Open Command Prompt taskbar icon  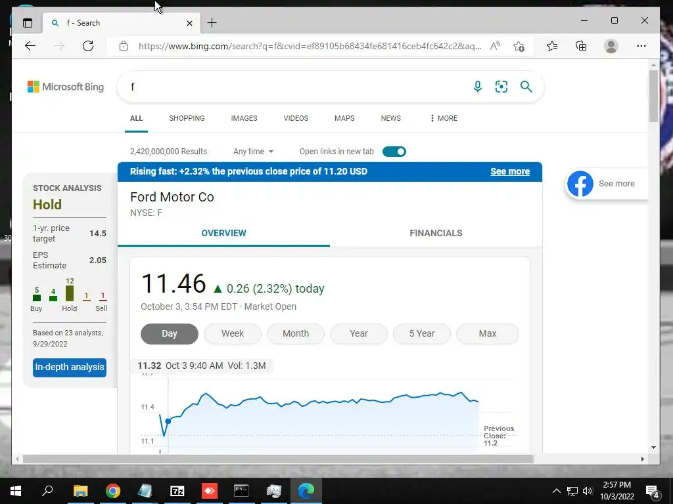[x=241, y=491]
